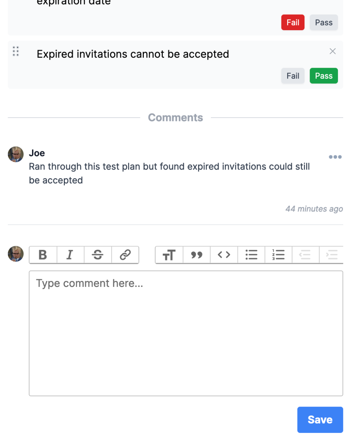Apply strikethrough formatting
The height and width of the screenshot is (446, 353).
[x=98, y=255]
